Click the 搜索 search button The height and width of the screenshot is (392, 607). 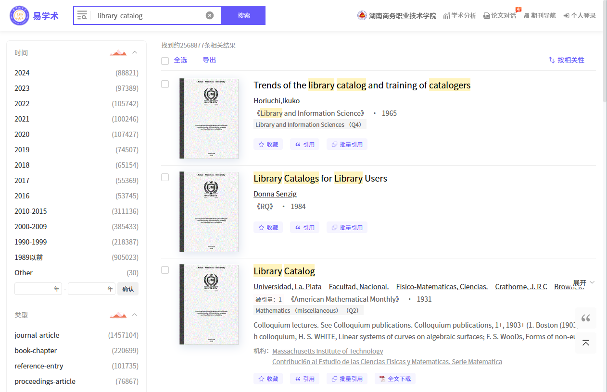click(243, 15)
